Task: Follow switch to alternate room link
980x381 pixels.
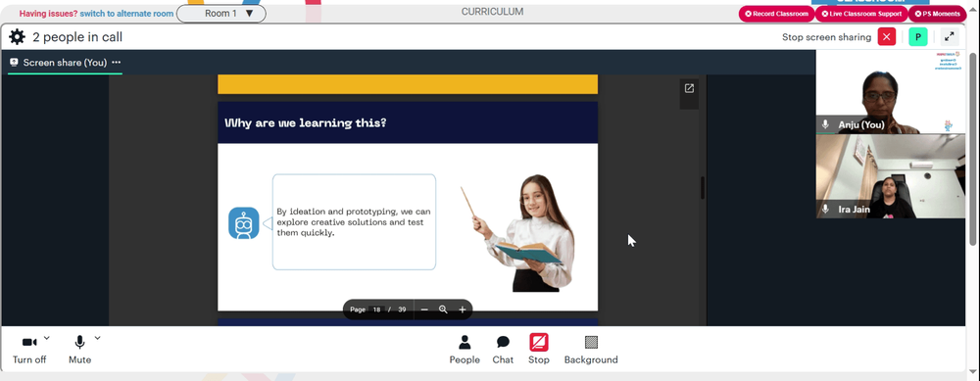Action: click(x=126, y=13)
